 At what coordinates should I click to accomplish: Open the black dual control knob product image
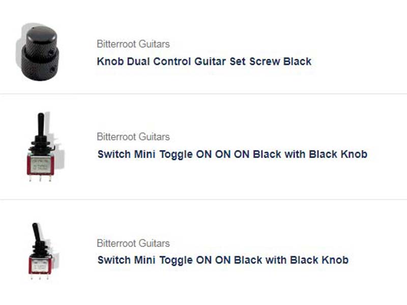pos(39,52)
